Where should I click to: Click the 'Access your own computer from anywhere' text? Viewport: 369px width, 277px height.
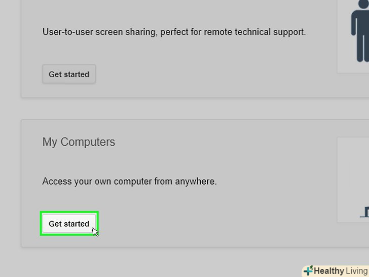129,181
